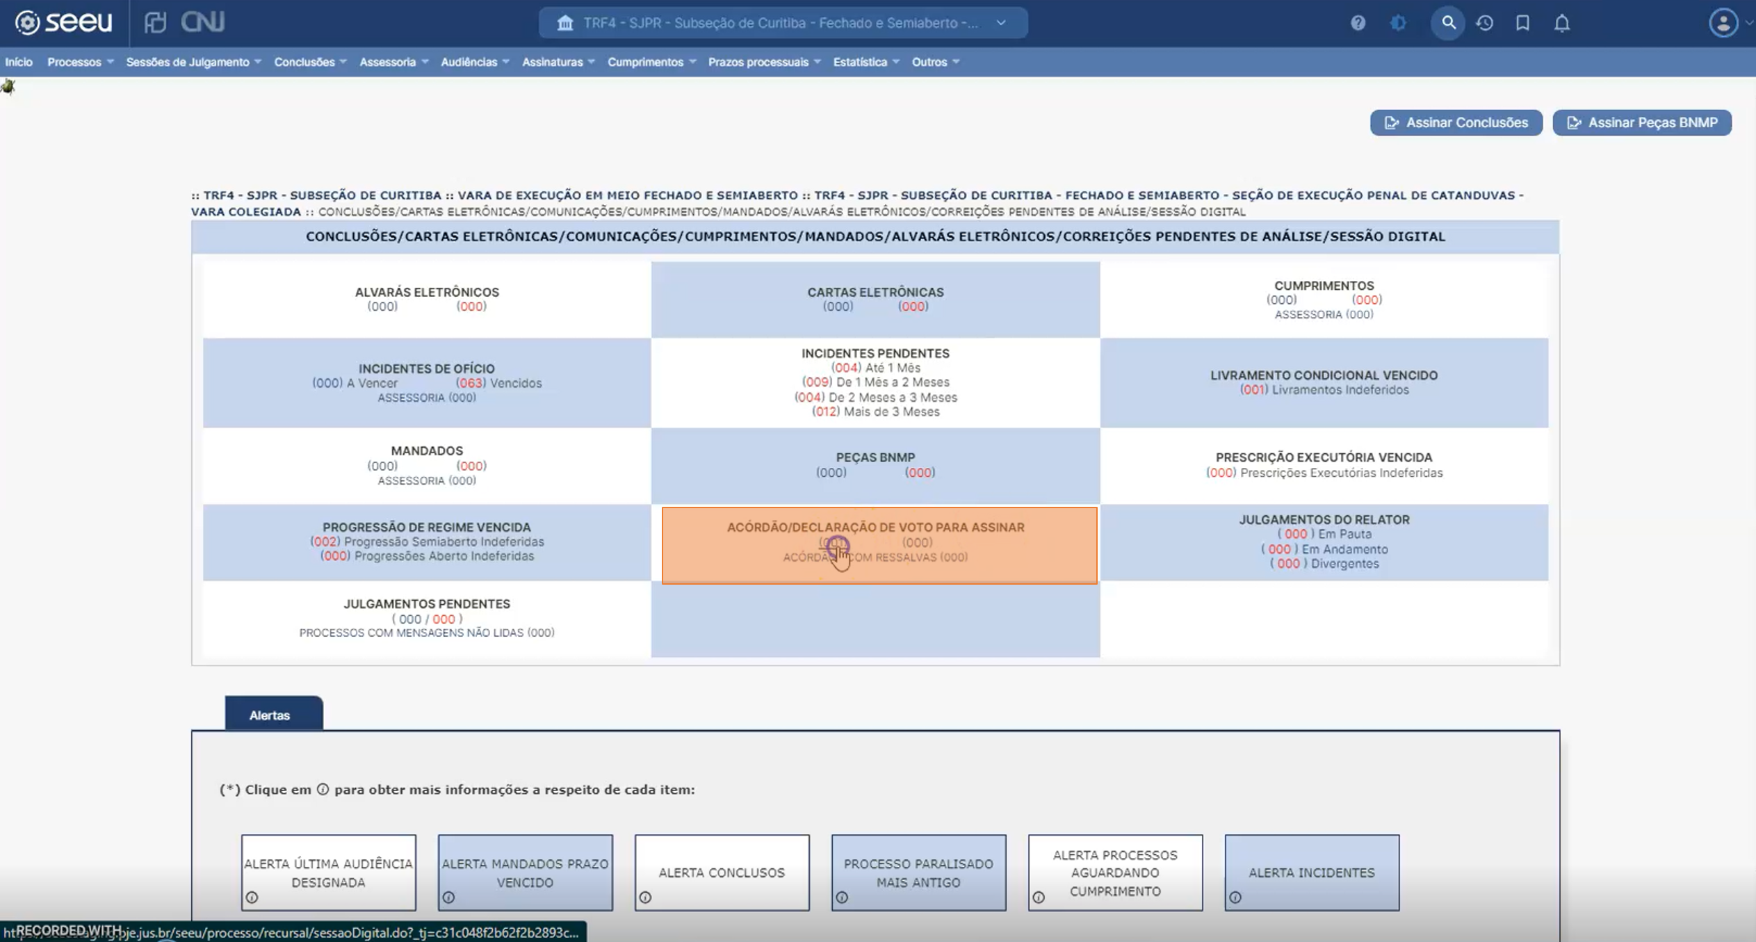Click Processos com Mensagens Não Lidas (000)
Viewport: 1756px width, 942px height.
tap(427, 633)
